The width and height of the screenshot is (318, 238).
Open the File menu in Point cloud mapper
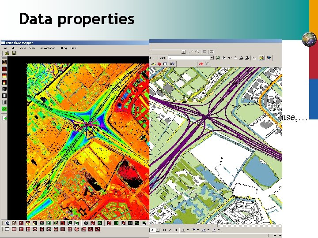[5, 48]
